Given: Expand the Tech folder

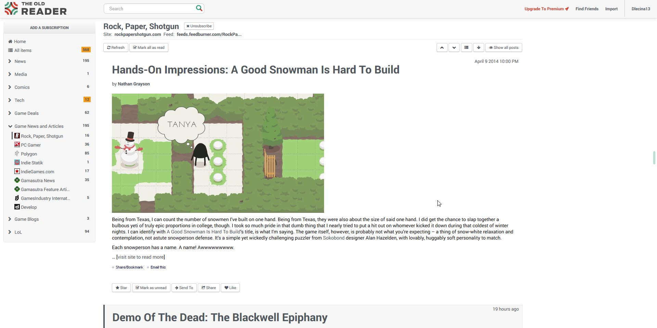Looking at the screenshot, I should click(x=10, y=100).
